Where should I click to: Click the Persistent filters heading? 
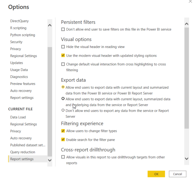(x=78, y=22)
